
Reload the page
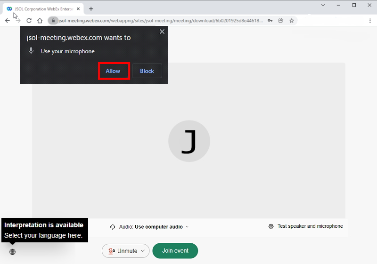click(29, 21)
